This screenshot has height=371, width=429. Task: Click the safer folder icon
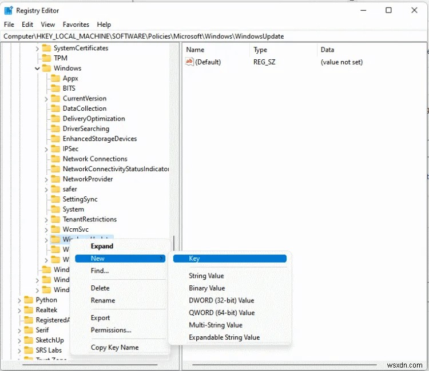55,189
